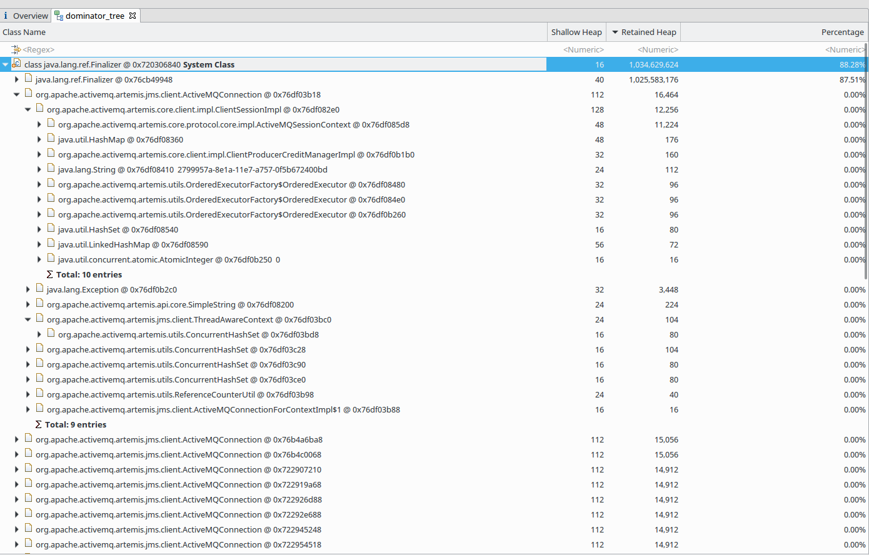This screenshot has height=555, width=869.
Task: Expand ClientProducerCreditManagerImpl @ 0x76df0b1b0
Action: click(39, 154)
